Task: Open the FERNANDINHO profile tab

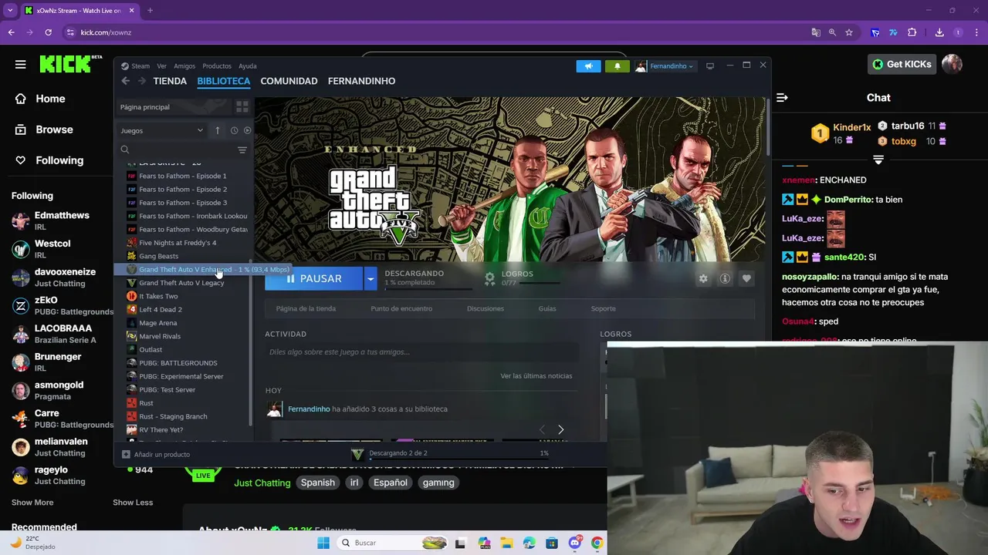Action: tap(361, 81)
